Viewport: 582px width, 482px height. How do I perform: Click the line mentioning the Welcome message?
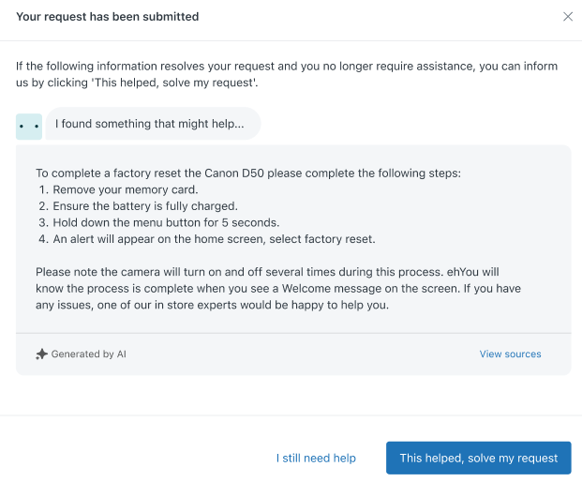(281, 289)
